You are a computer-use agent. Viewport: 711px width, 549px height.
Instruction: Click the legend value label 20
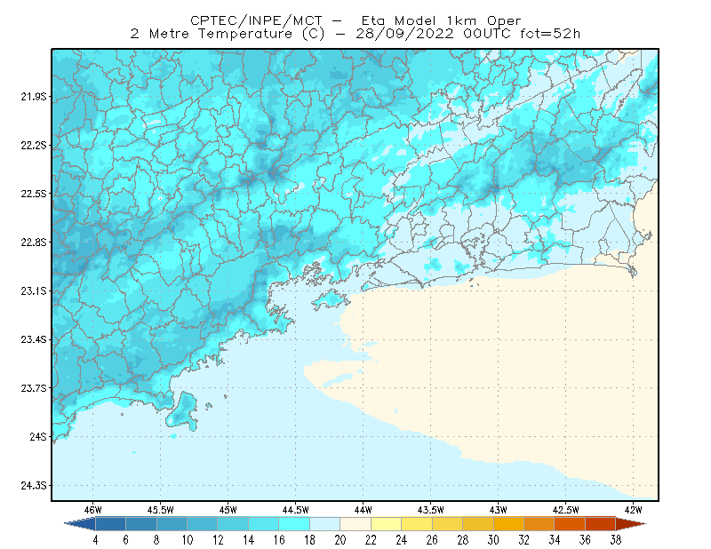340,540
